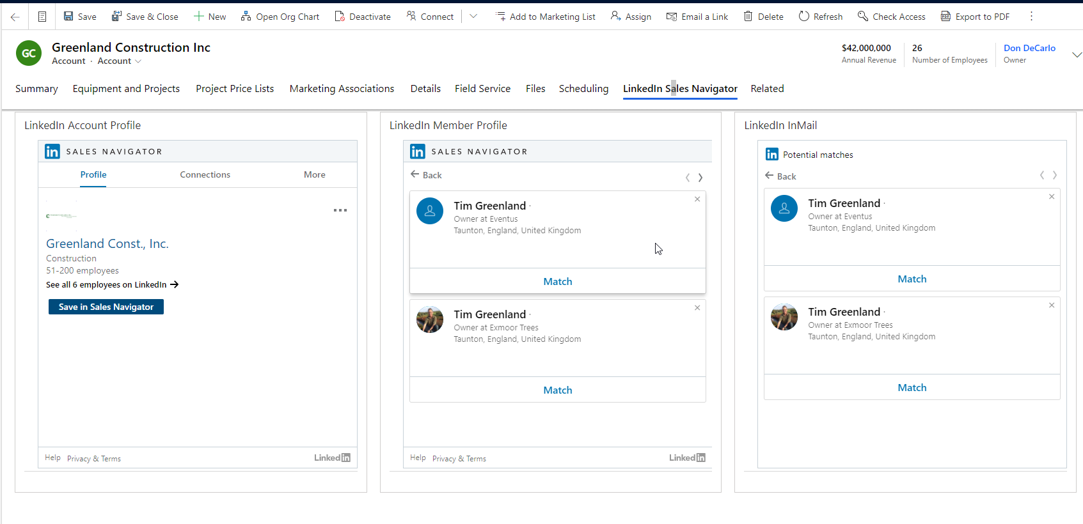This screenshot has height=524, width=1083.
Task: Go to previous match in Member Profile
Action: click(x=688, y=178)
